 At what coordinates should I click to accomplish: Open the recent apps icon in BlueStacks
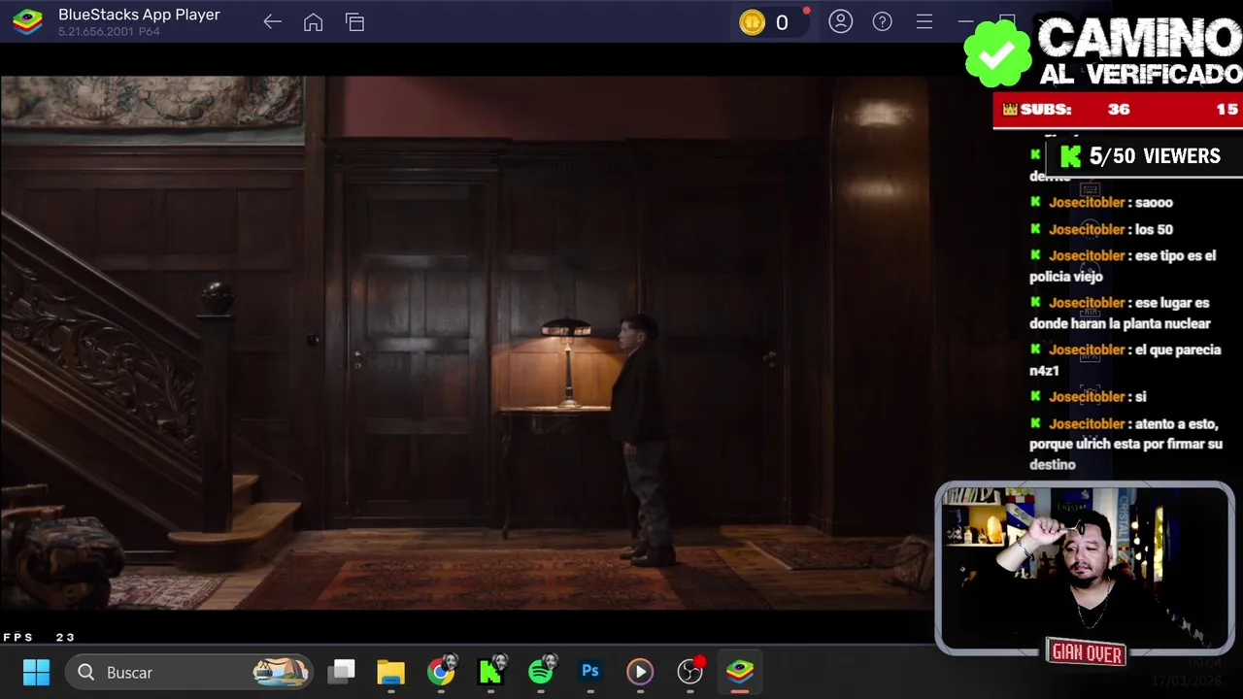point(354,22)
